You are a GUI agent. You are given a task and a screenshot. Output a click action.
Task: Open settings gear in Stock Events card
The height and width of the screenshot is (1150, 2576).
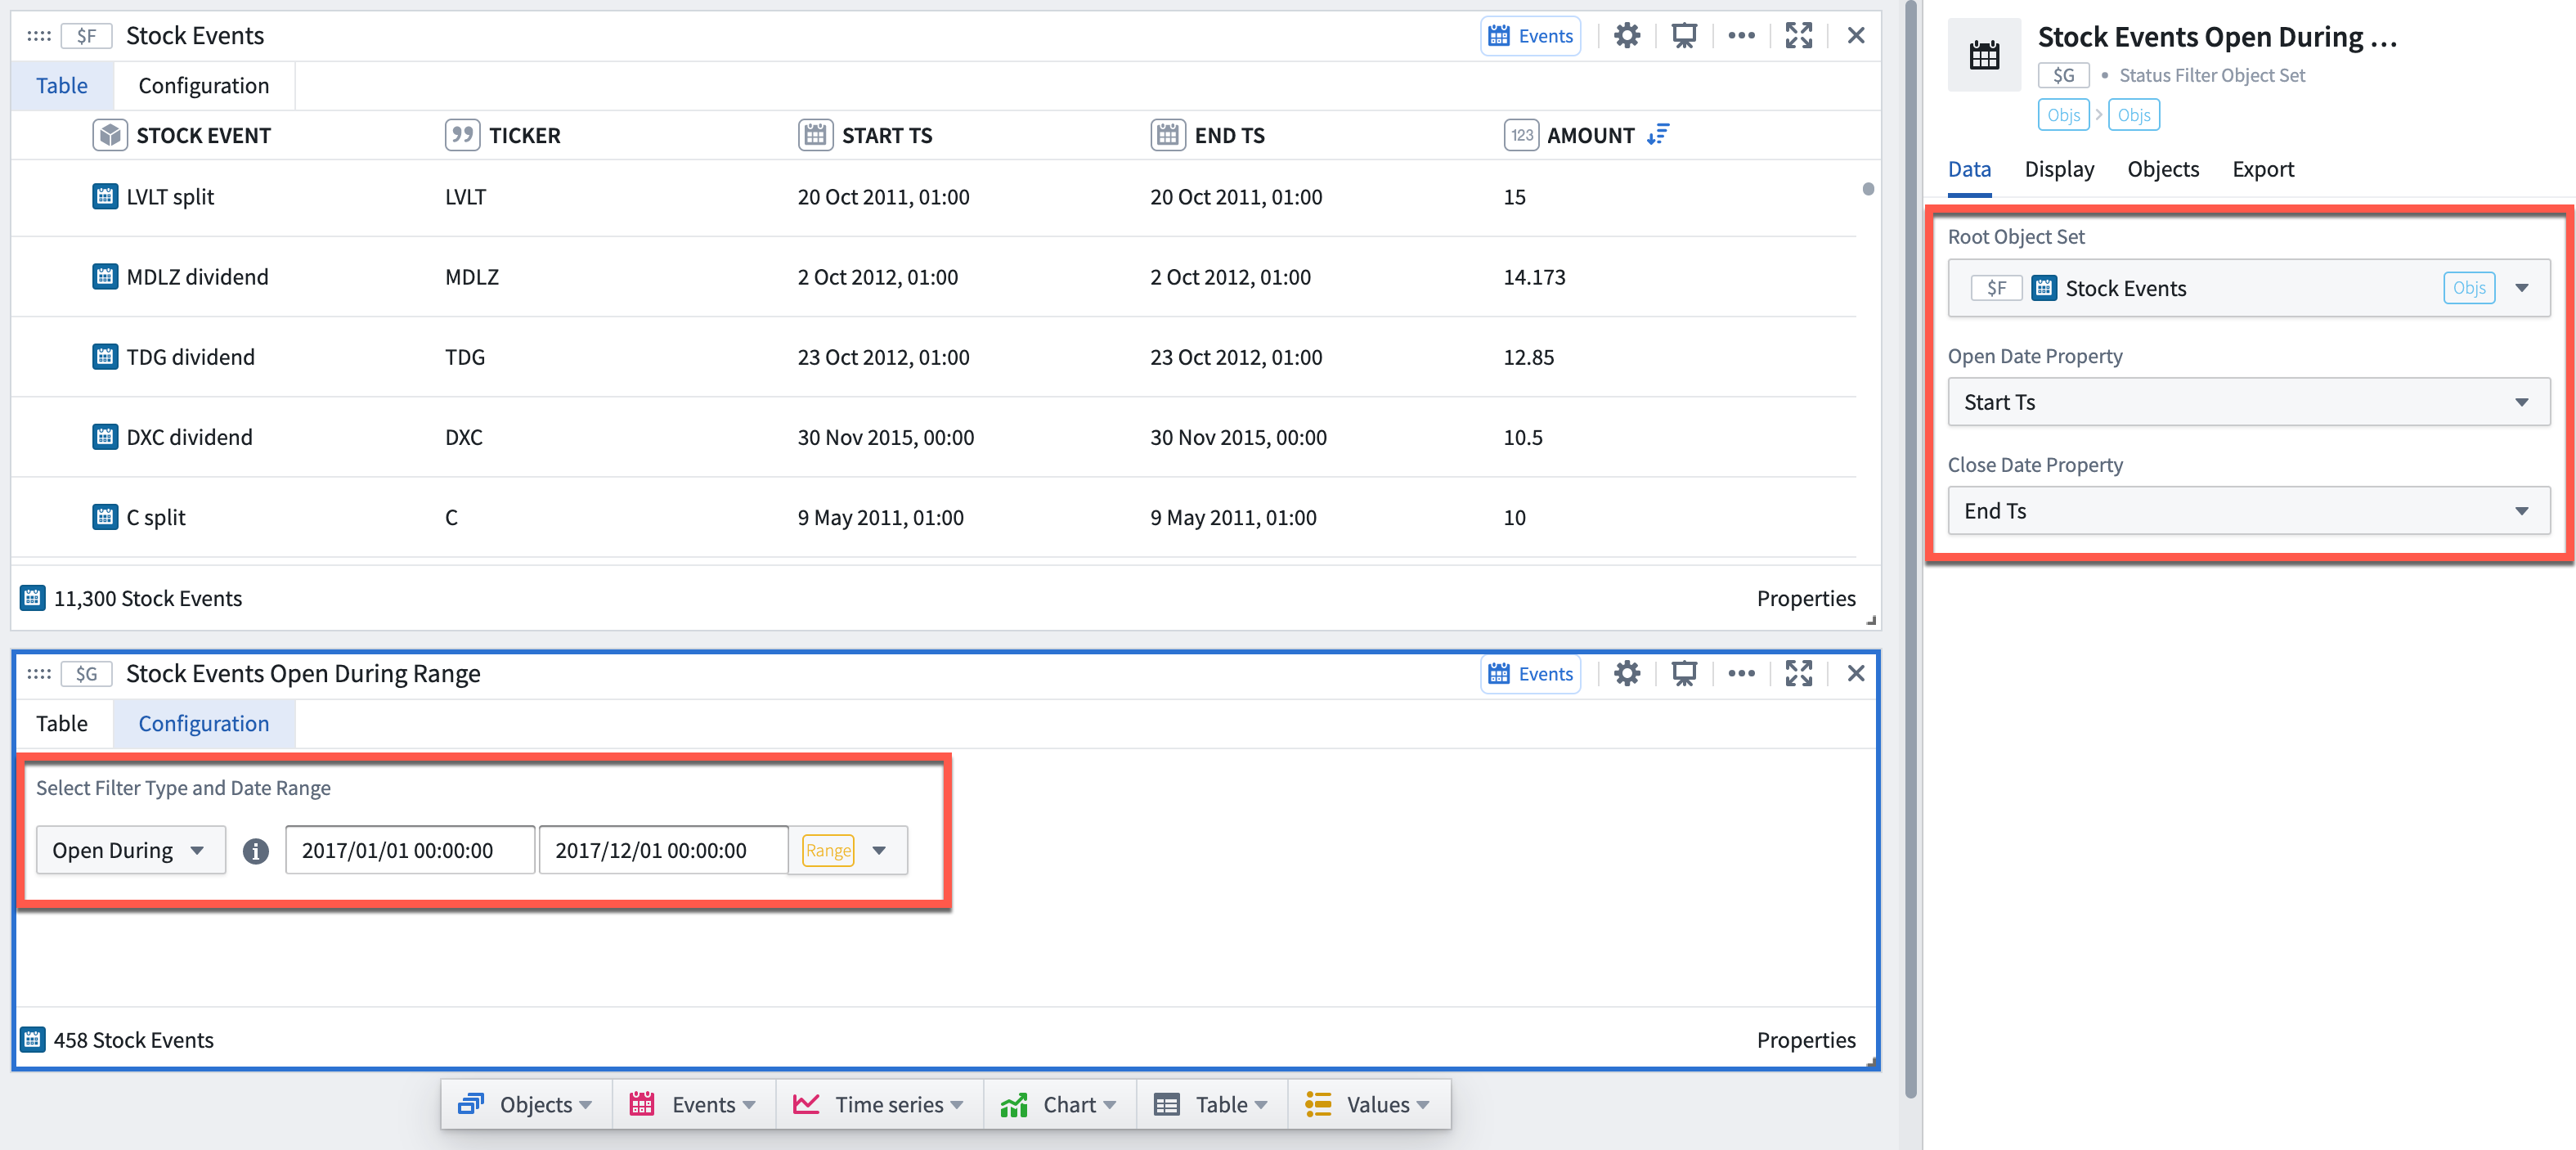pos(1627,36)
